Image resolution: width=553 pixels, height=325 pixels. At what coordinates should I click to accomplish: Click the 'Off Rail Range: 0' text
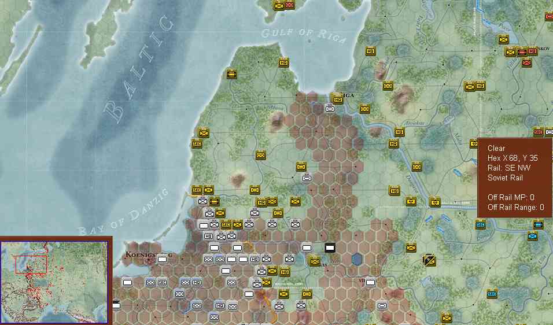[x=515, y=207]
